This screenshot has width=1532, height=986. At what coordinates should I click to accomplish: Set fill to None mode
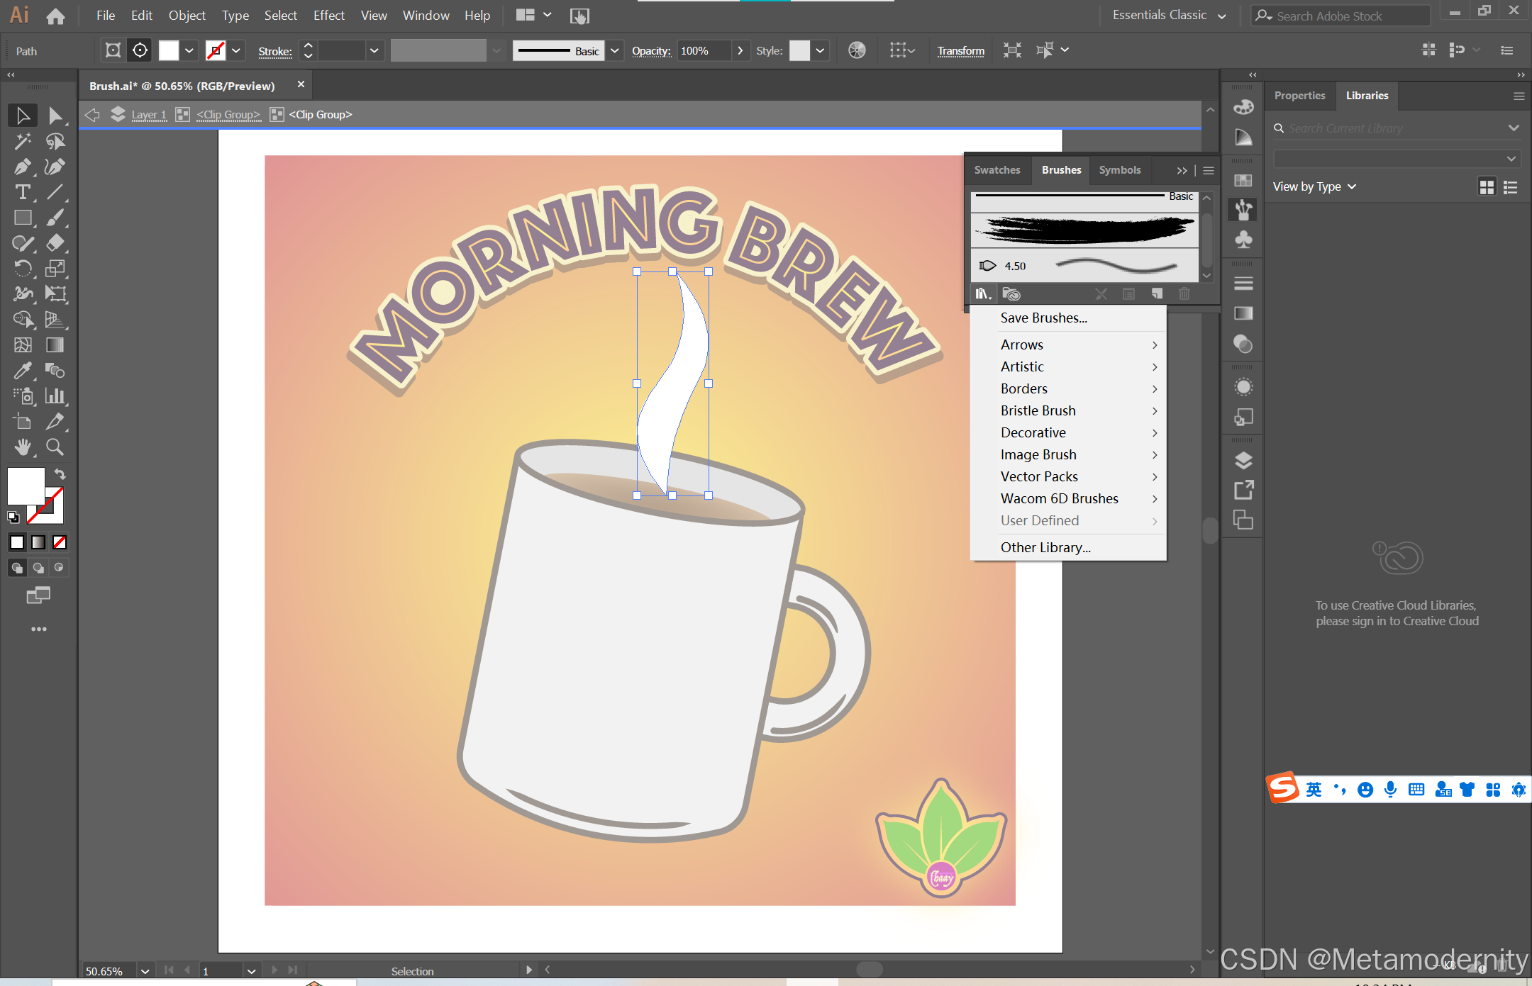point(60,542)
